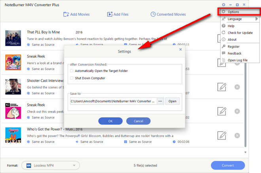Viewport: 261px width, 173px height.
Task: Click the Shooter Cast Interview thumbnail
Action: point(13,86)
